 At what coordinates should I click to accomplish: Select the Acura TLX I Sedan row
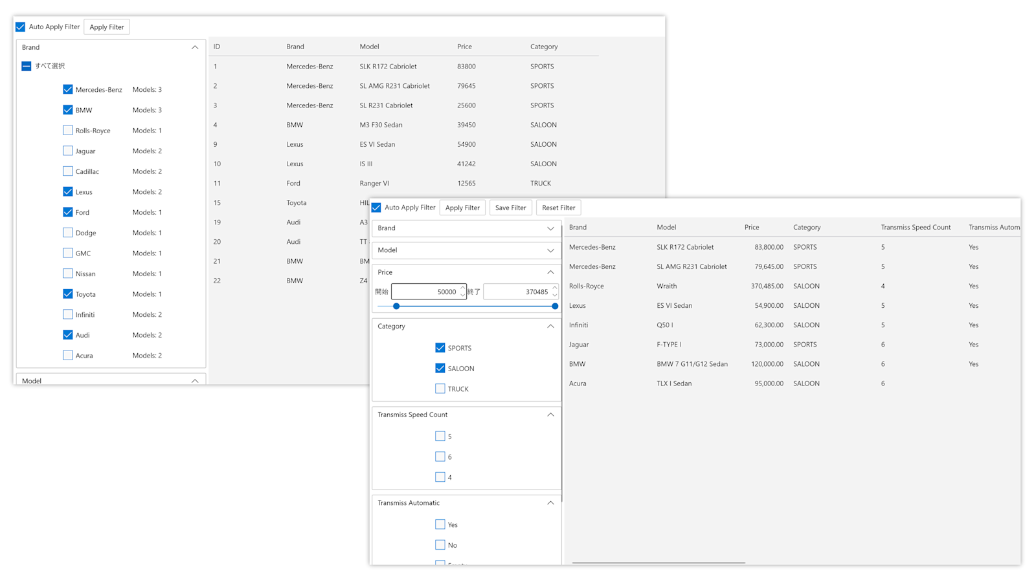(x=793, y=383)
